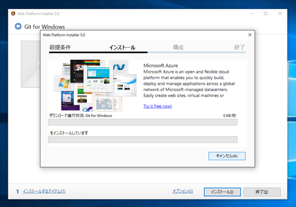
Task: Click the ダウンロード進行状況: Git for Windows label
Action: [81, 115]
